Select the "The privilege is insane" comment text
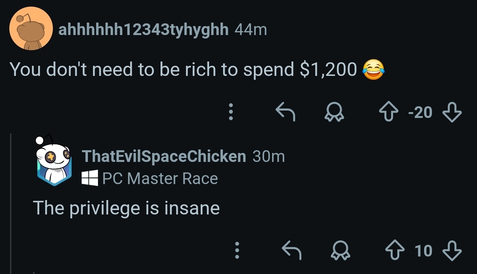This screenshot has width=477, height=274. coord(126,208)
